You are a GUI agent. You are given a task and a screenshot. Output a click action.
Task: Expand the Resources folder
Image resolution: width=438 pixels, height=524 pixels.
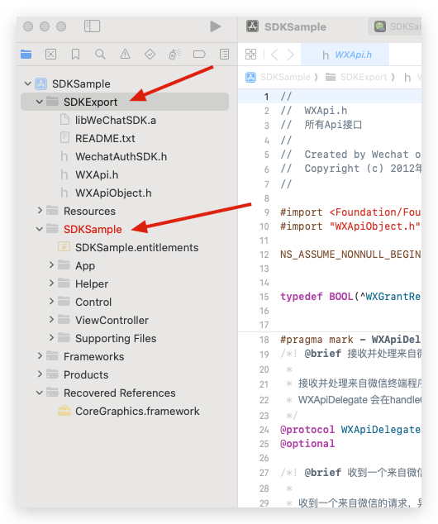[x=40, y=211]
